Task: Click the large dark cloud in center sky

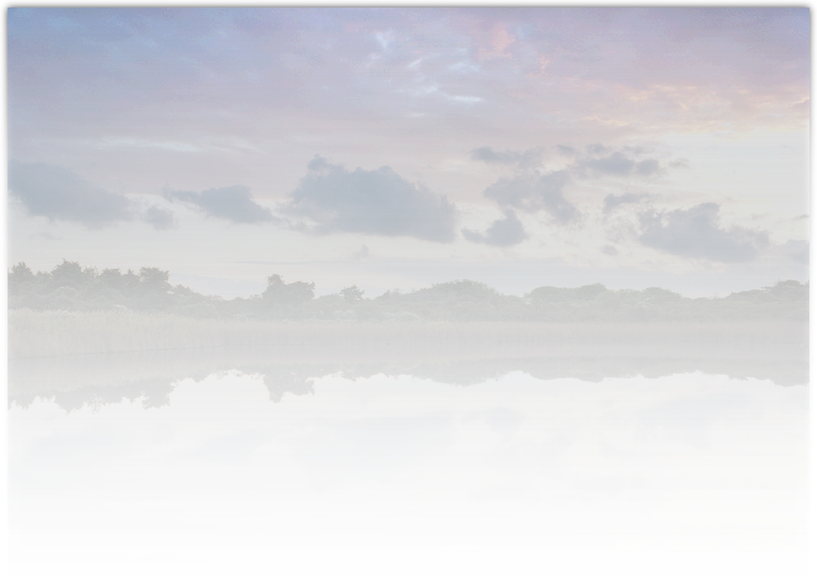Action: [373, 201]
